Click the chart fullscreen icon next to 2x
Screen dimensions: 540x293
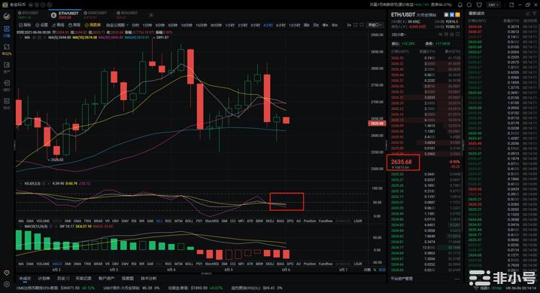click(x=356, y=25)
